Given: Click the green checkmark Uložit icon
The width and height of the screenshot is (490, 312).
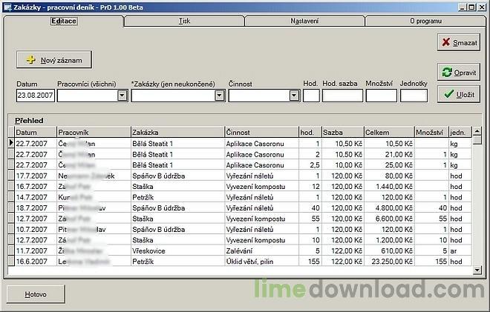Looking at the screenshot, I should click(447, 94).
